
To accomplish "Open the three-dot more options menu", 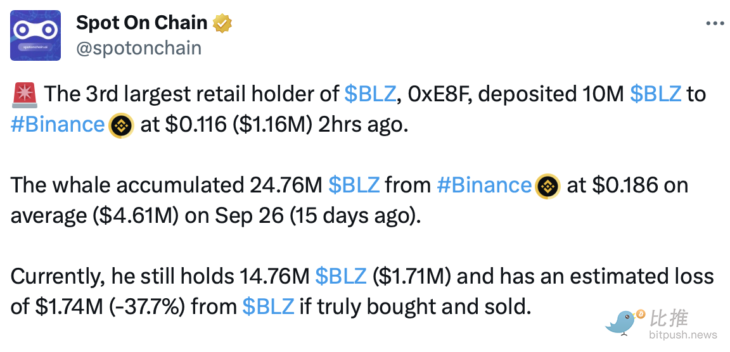I will pos(715,23).
